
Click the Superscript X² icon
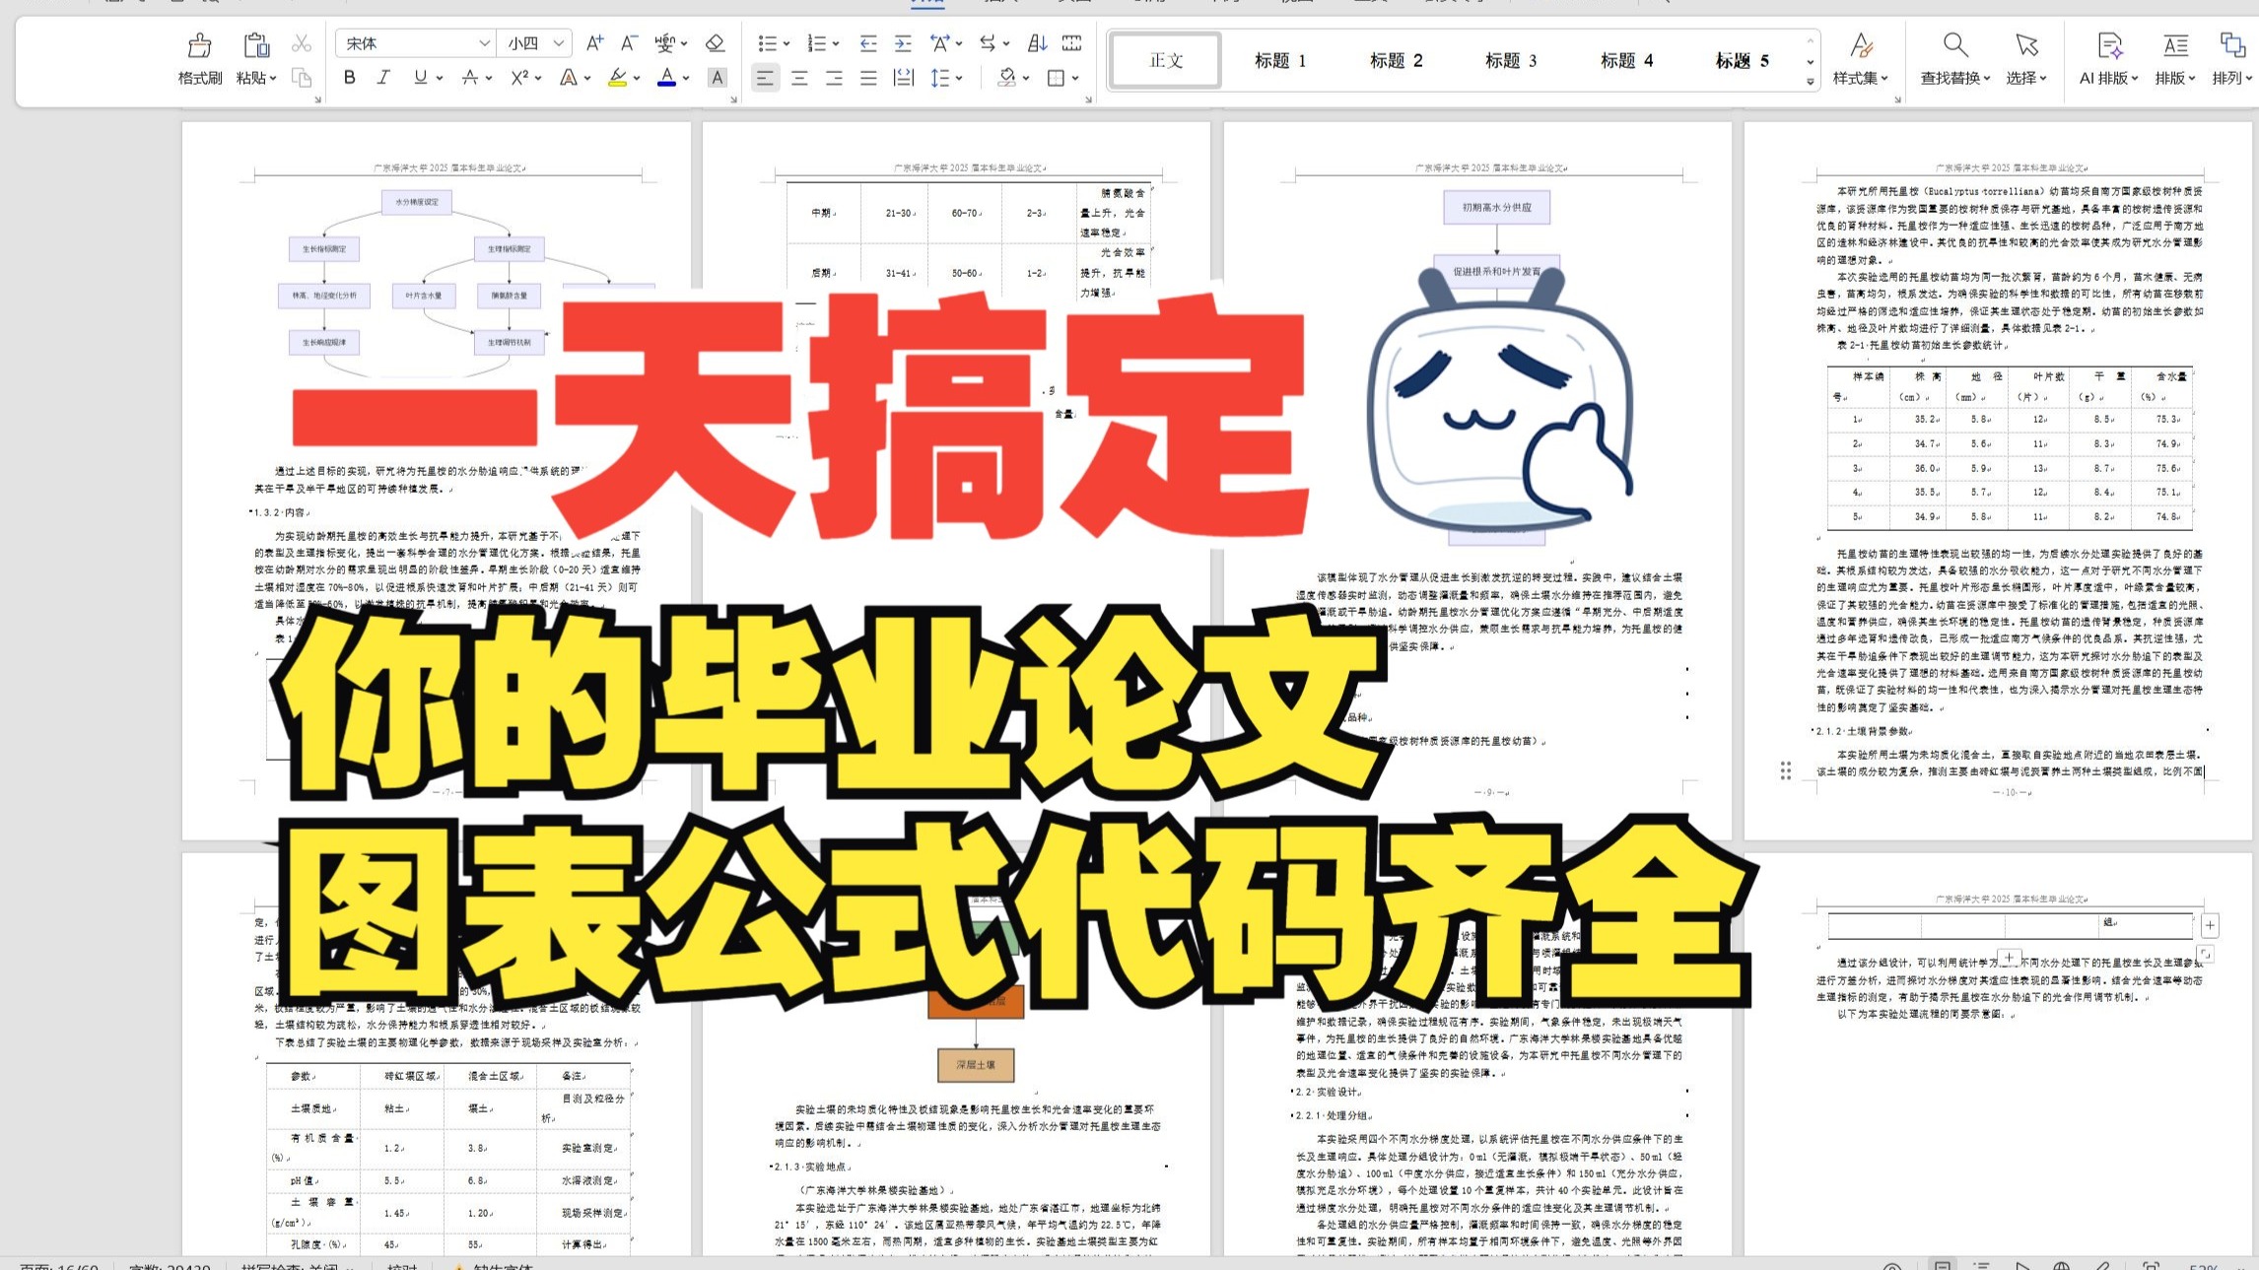pos(519,78)
